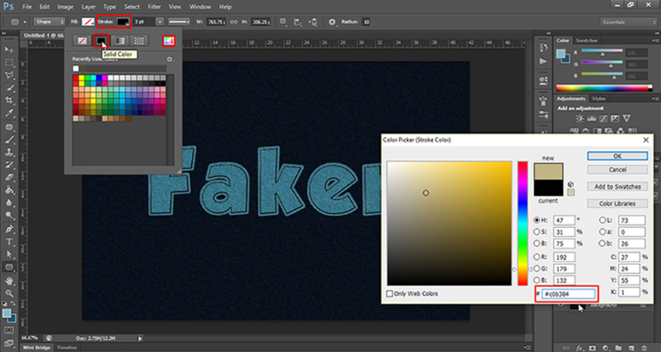Open the rainbow Color Picker icon

[170, 39]
